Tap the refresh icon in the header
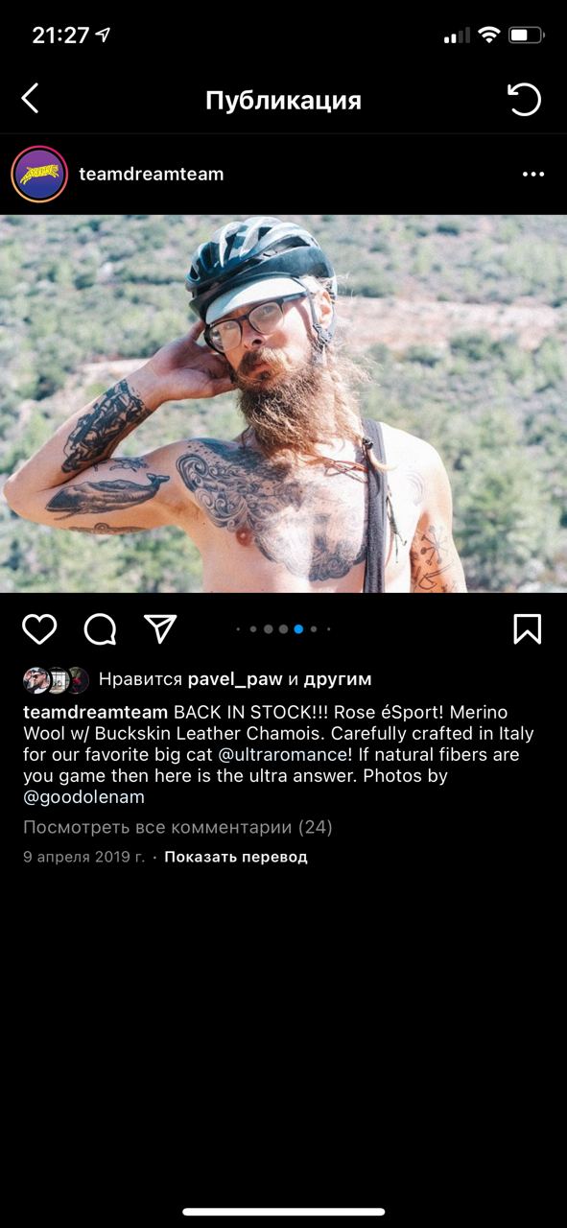The image size is (567, 1228). click(524, 99)
